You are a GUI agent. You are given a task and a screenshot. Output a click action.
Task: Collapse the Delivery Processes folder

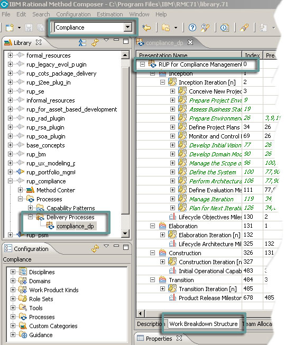30,217
